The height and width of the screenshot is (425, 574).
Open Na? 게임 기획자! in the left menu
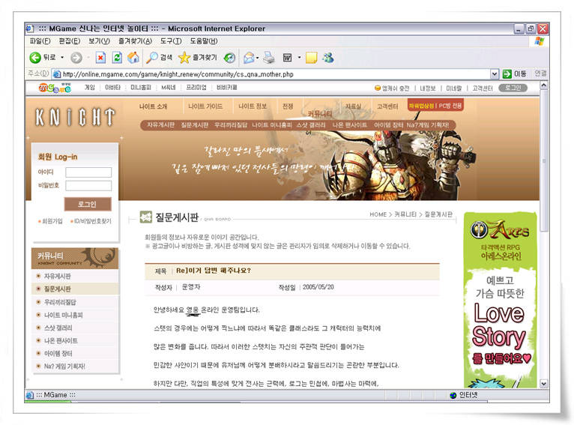pyautogui.click(x=64, y=366)
